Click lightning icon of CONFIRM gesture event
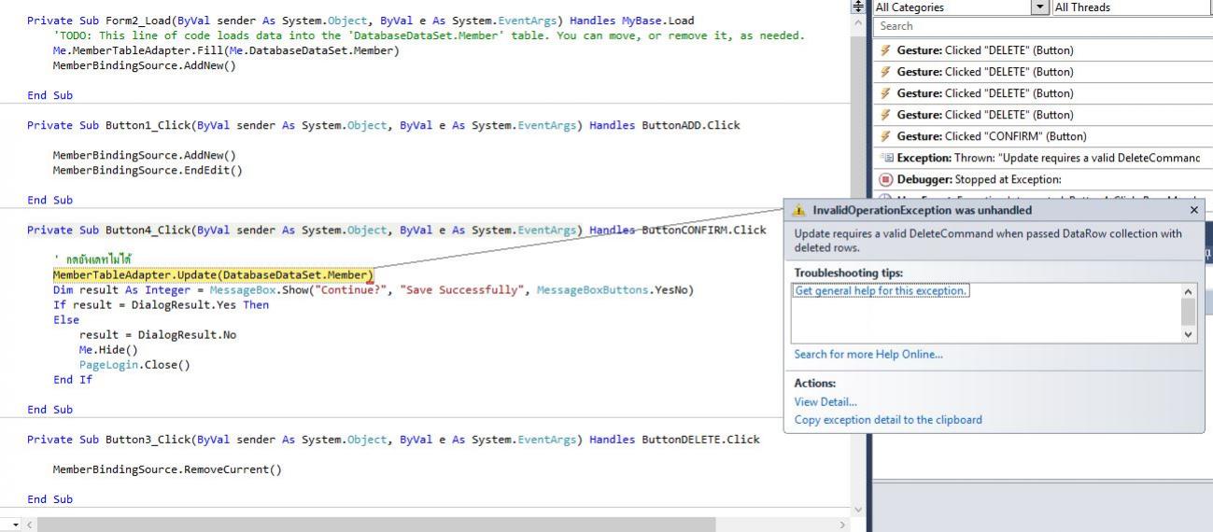Viewport: 1213px width, 532px height. pos(885,136)
